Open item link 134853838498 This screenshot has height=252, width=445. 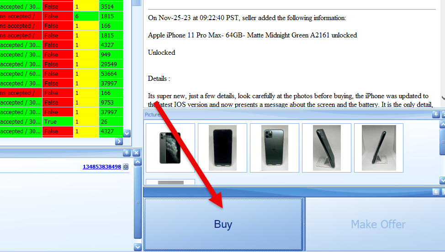pyautogui.click(x=101, y=167)
